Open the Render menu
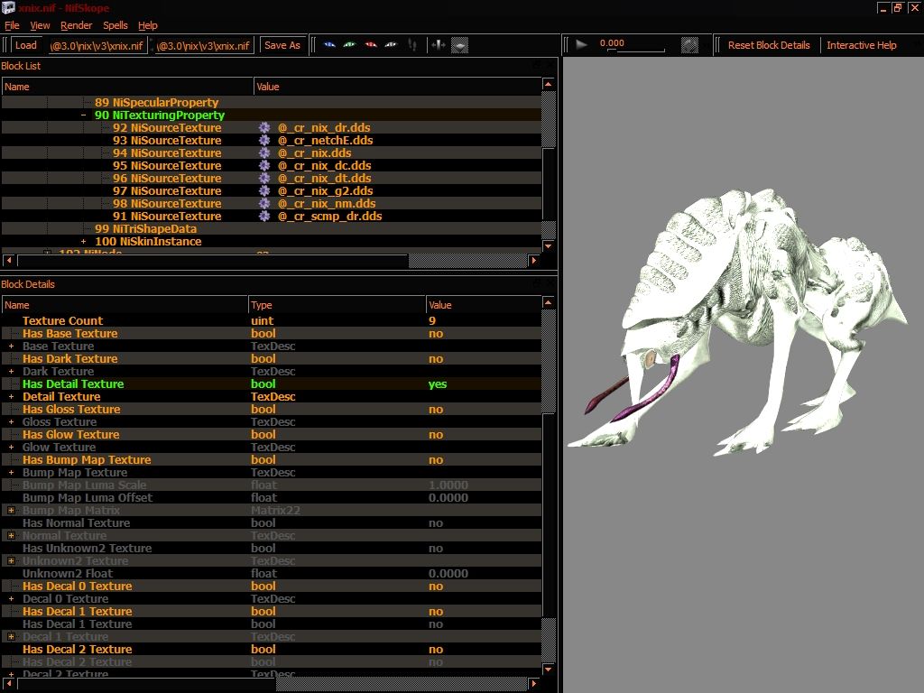This screenshot has height=693, width=924. pyautogui.click(x=77, y=25)
